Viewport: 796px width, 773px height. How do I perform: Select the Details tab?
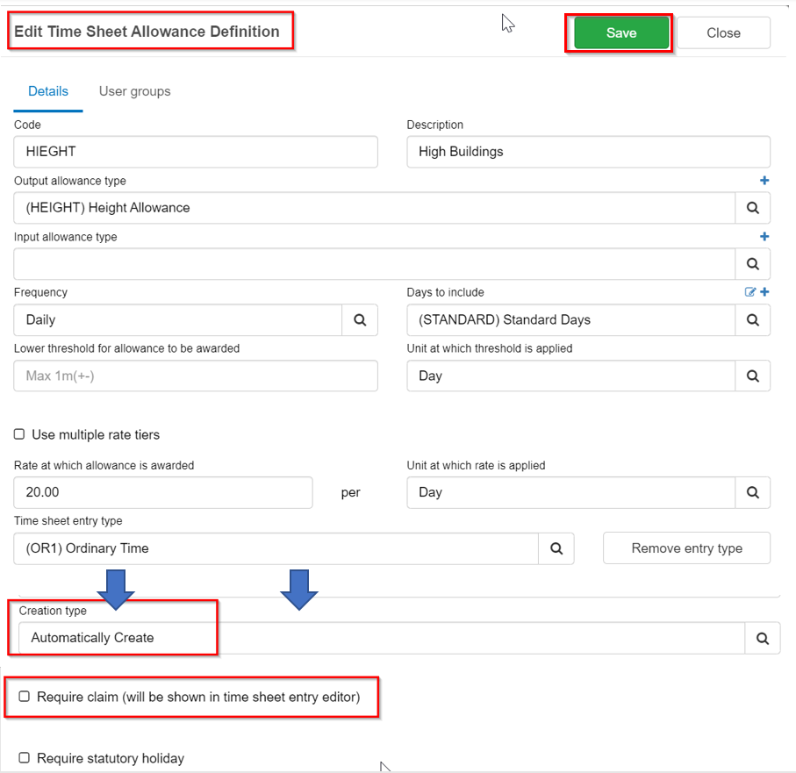tap(48, 91)
